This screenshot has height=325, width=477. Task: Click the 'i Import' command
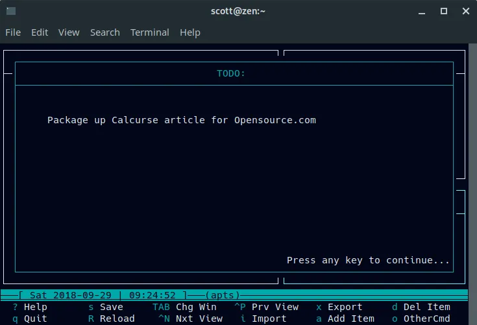point(263,319)
